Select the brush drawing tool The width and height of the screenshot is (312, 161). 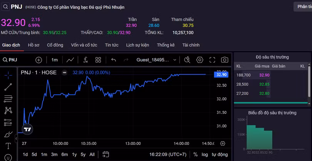(8, 135)
